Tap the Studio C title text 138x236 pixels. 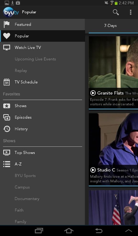click(106, 170)
